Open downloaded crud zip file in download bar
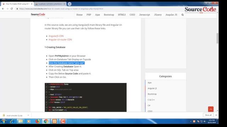227x127 pixels. click(x=15, y=115)
